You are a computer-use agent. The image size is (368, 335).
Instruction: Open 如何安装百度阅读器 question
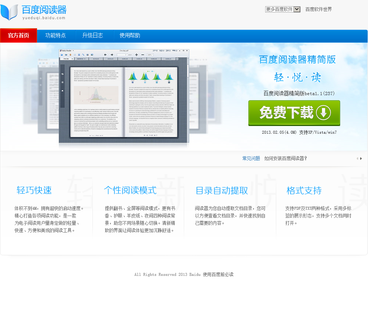point(285,159)
